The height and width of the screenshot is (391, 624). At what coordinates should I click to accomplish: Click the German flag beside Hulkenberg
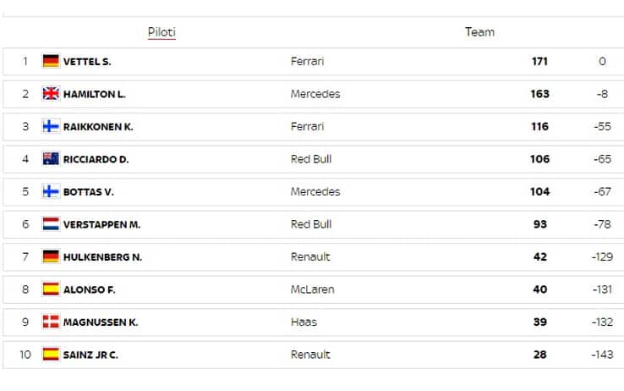tap(51, 256)
